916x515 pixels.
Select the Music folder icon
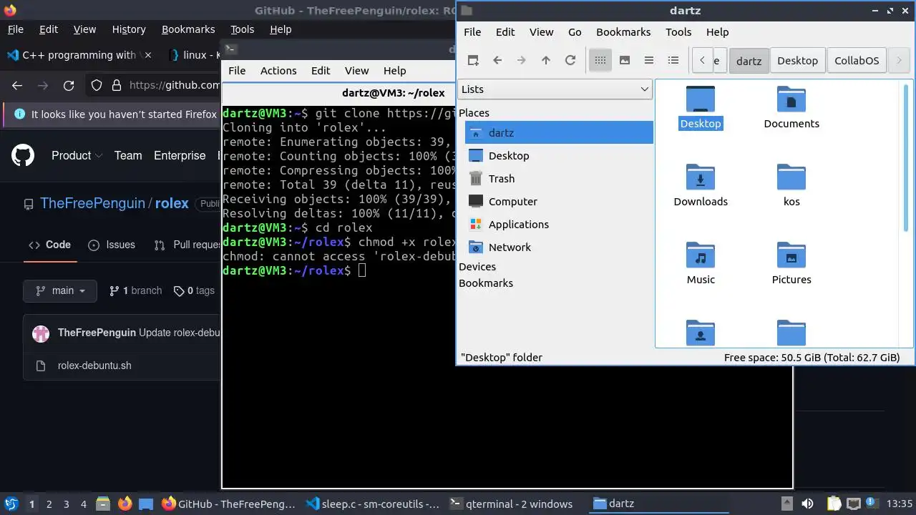point(701,263)
